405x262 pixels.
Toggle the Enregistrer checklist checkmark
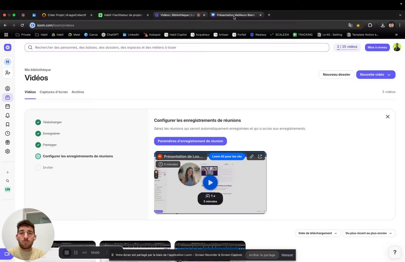(38, 133)
